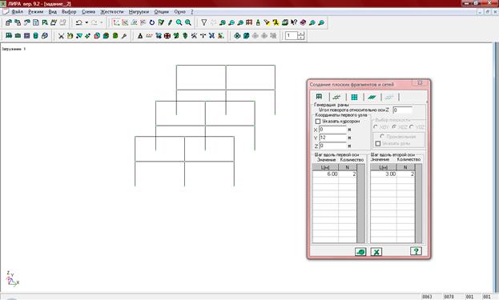Screen dimensions: 499x300
Task: Select frame generation tab in dialog
Action: (x=319, y=97)
